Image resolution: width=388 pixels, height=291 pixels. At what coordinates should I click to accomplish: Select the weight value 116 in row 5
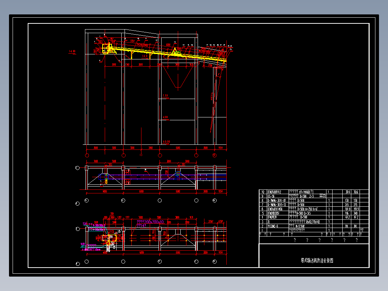[x=347, y=213]
